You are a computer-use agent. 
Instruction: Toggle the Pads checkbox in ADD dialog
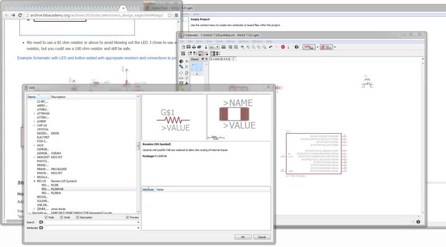pos(46,217)
